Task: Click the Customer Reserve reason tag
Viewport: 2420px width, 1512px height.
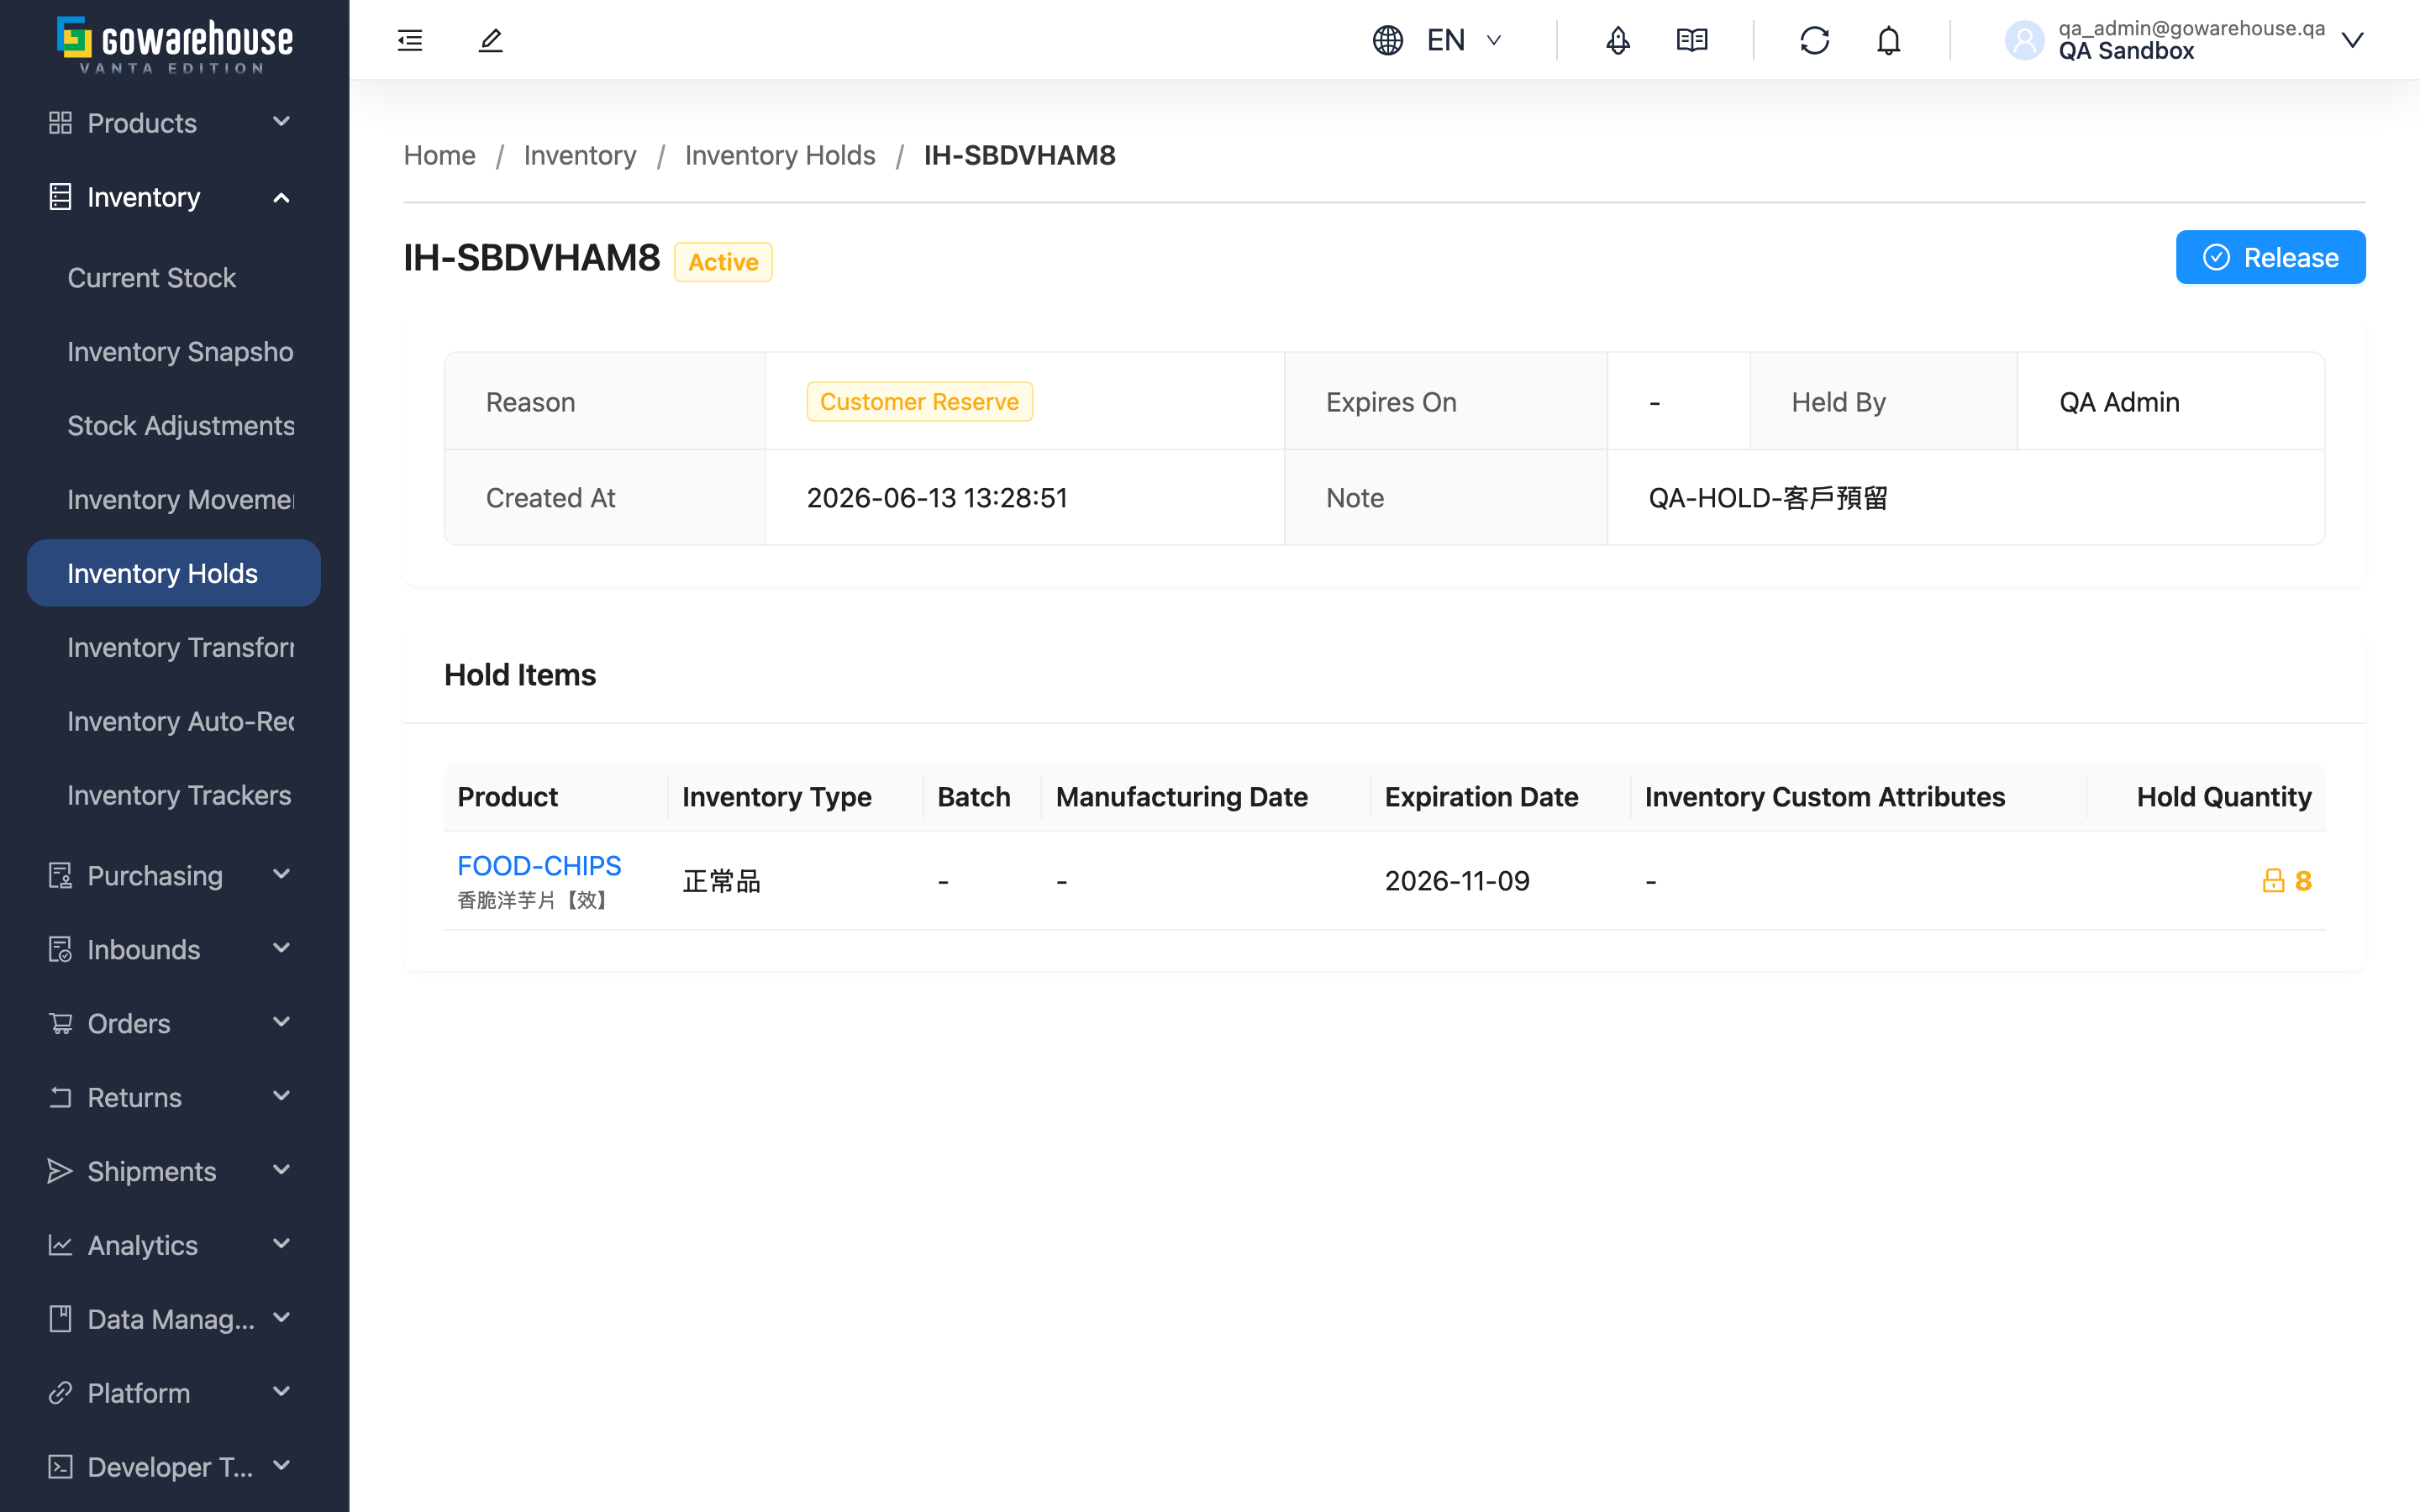Action: tap(919, 401)
